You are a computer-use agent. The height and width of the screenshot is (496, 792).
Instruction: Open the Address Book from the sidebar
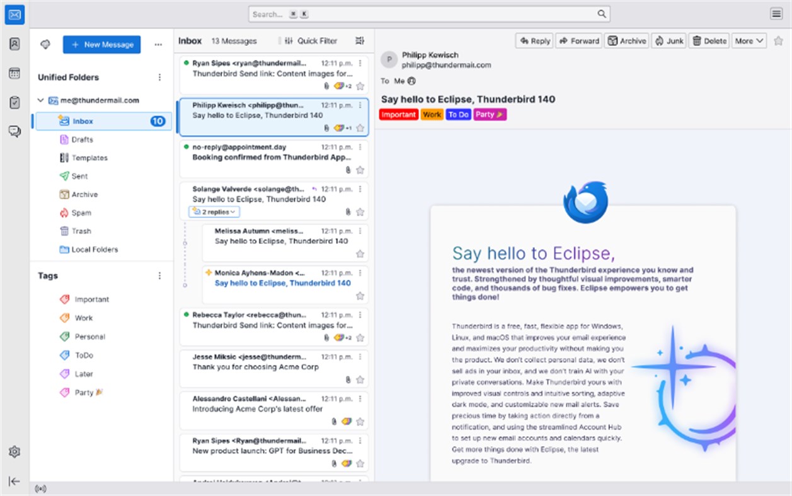coord(14,43)
